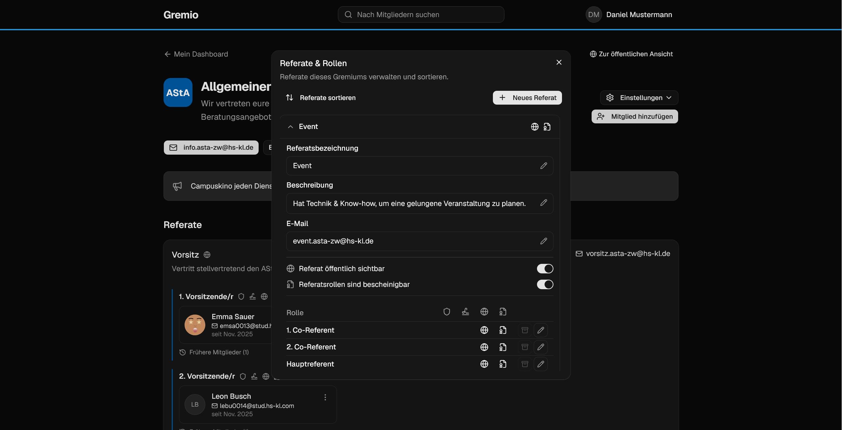The image size is (842, 430).
Task: Open the three-dot menu for Leon Busch
Action: pos(325,397)
